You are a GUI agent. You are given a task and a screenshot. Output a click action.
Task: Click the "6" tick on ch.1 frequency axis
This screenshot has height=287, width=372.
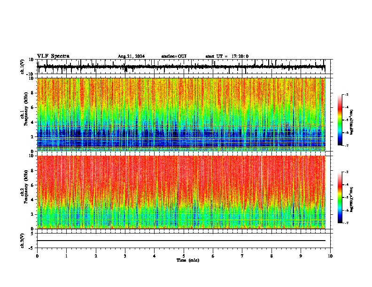[x=33, y=108]
